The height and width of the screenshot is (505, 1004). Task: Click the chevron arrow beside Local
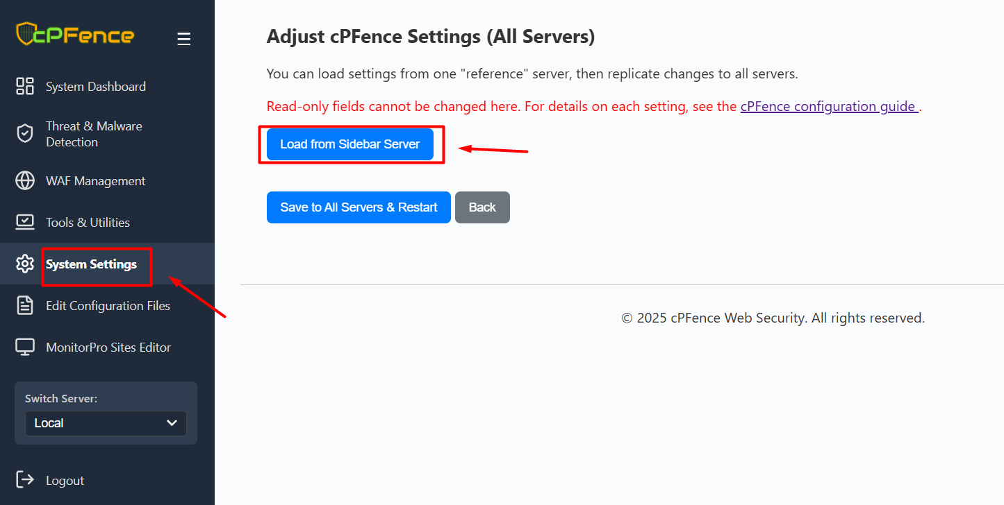click(172, 423)
